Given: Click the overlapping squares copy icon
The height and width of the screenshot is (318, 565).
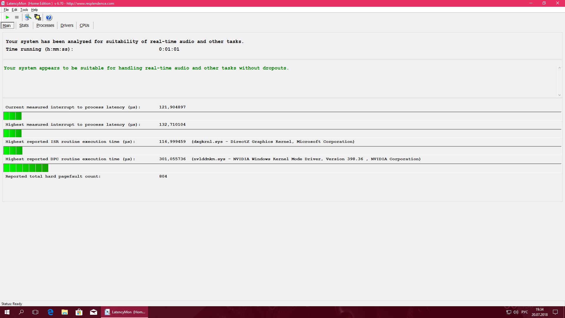Looking at the screenshot, I should (38, 17).
